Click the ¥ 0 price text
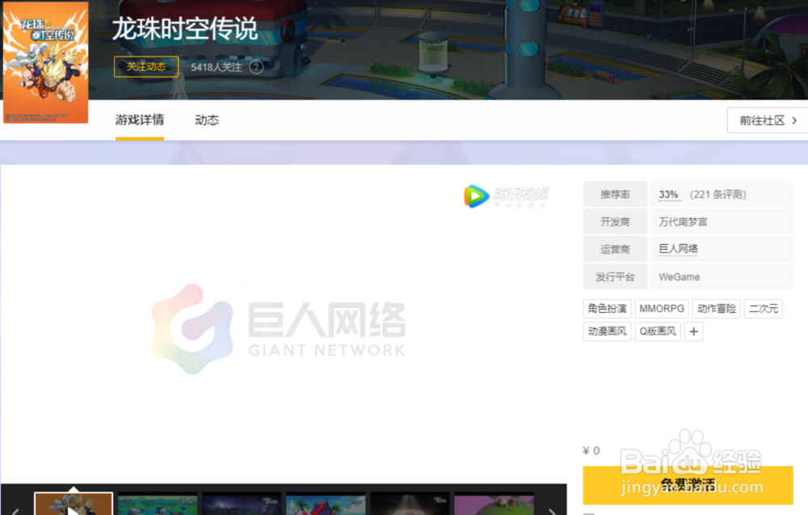Viewport: 808px width, 515px height. (591, 450)
